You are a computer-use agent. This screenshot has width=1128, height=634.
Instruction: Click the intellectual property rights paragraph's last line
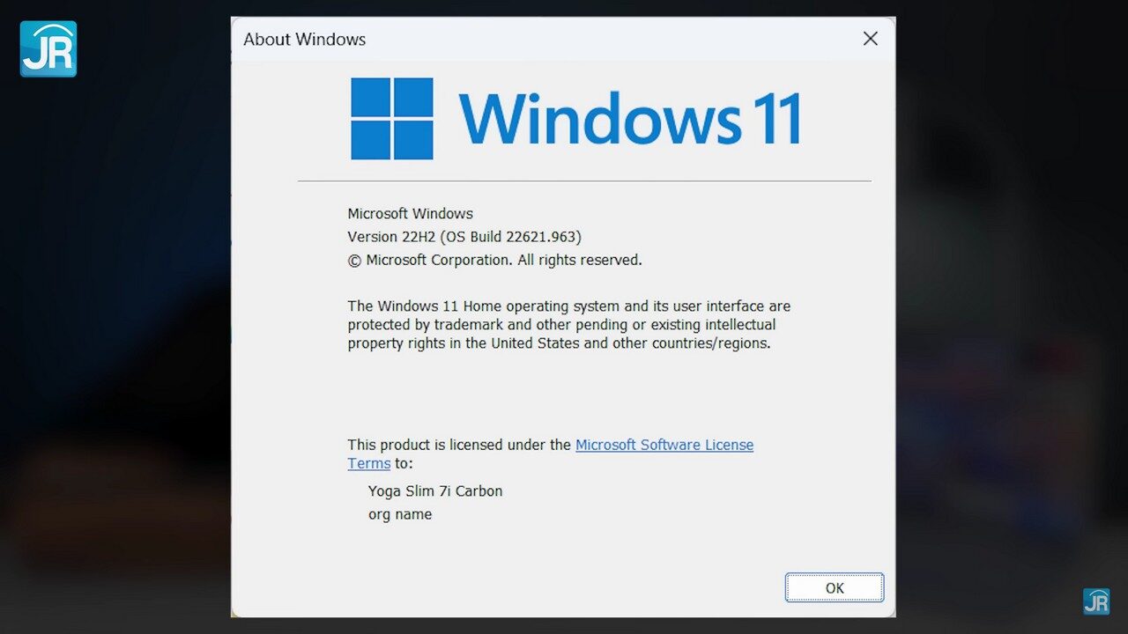559,343
